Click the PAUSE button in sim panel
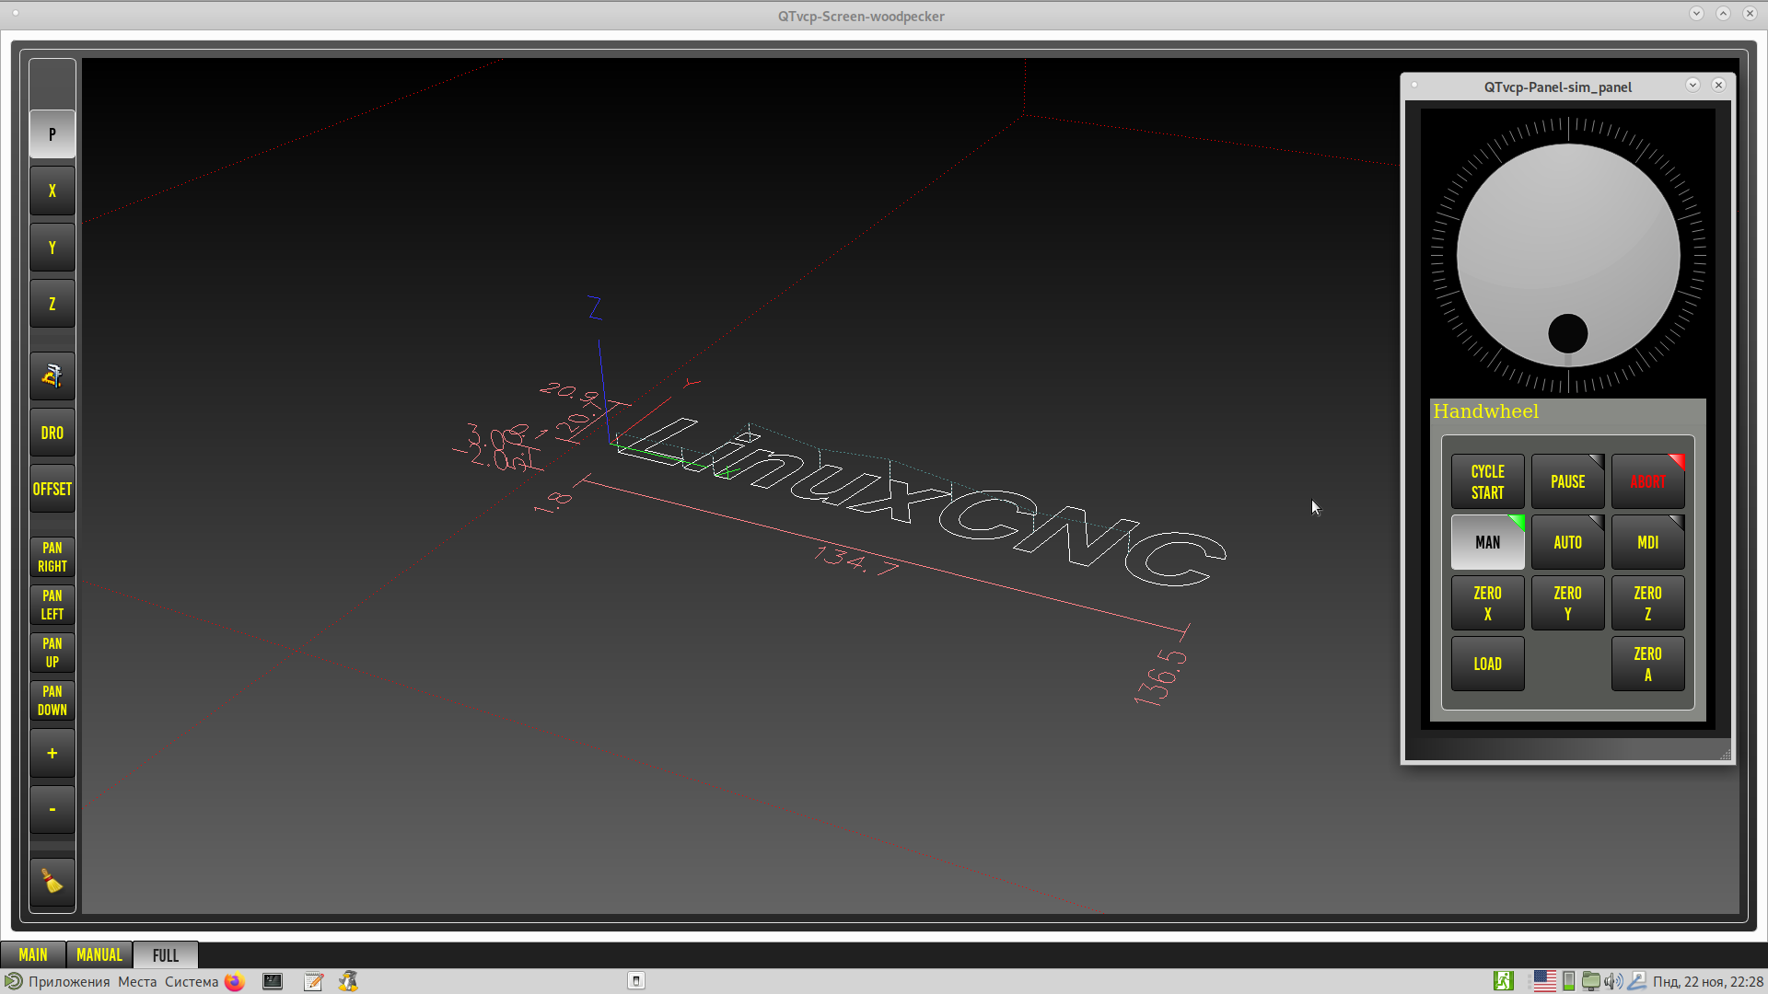 pyautogui.click(x=1568, y=481)
